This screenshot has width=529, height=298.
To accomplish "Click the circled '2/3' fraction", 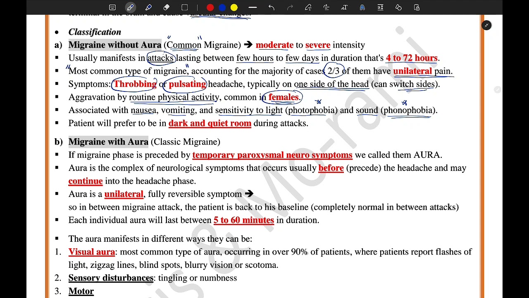I will tap(334, 71).
